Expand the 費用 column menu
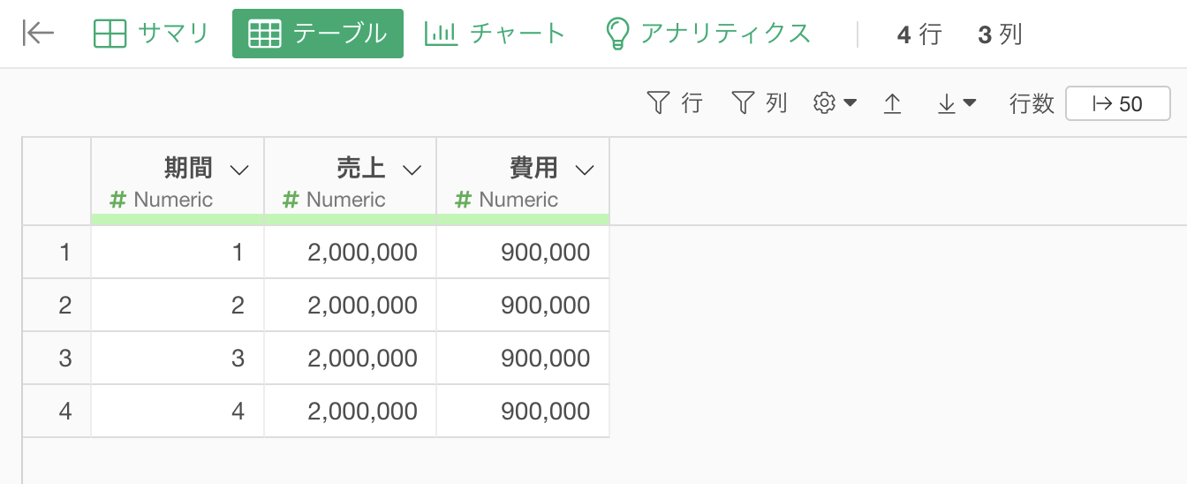Image resolution: width=1187 pixels, height=484 pixels. pos(585,170)
